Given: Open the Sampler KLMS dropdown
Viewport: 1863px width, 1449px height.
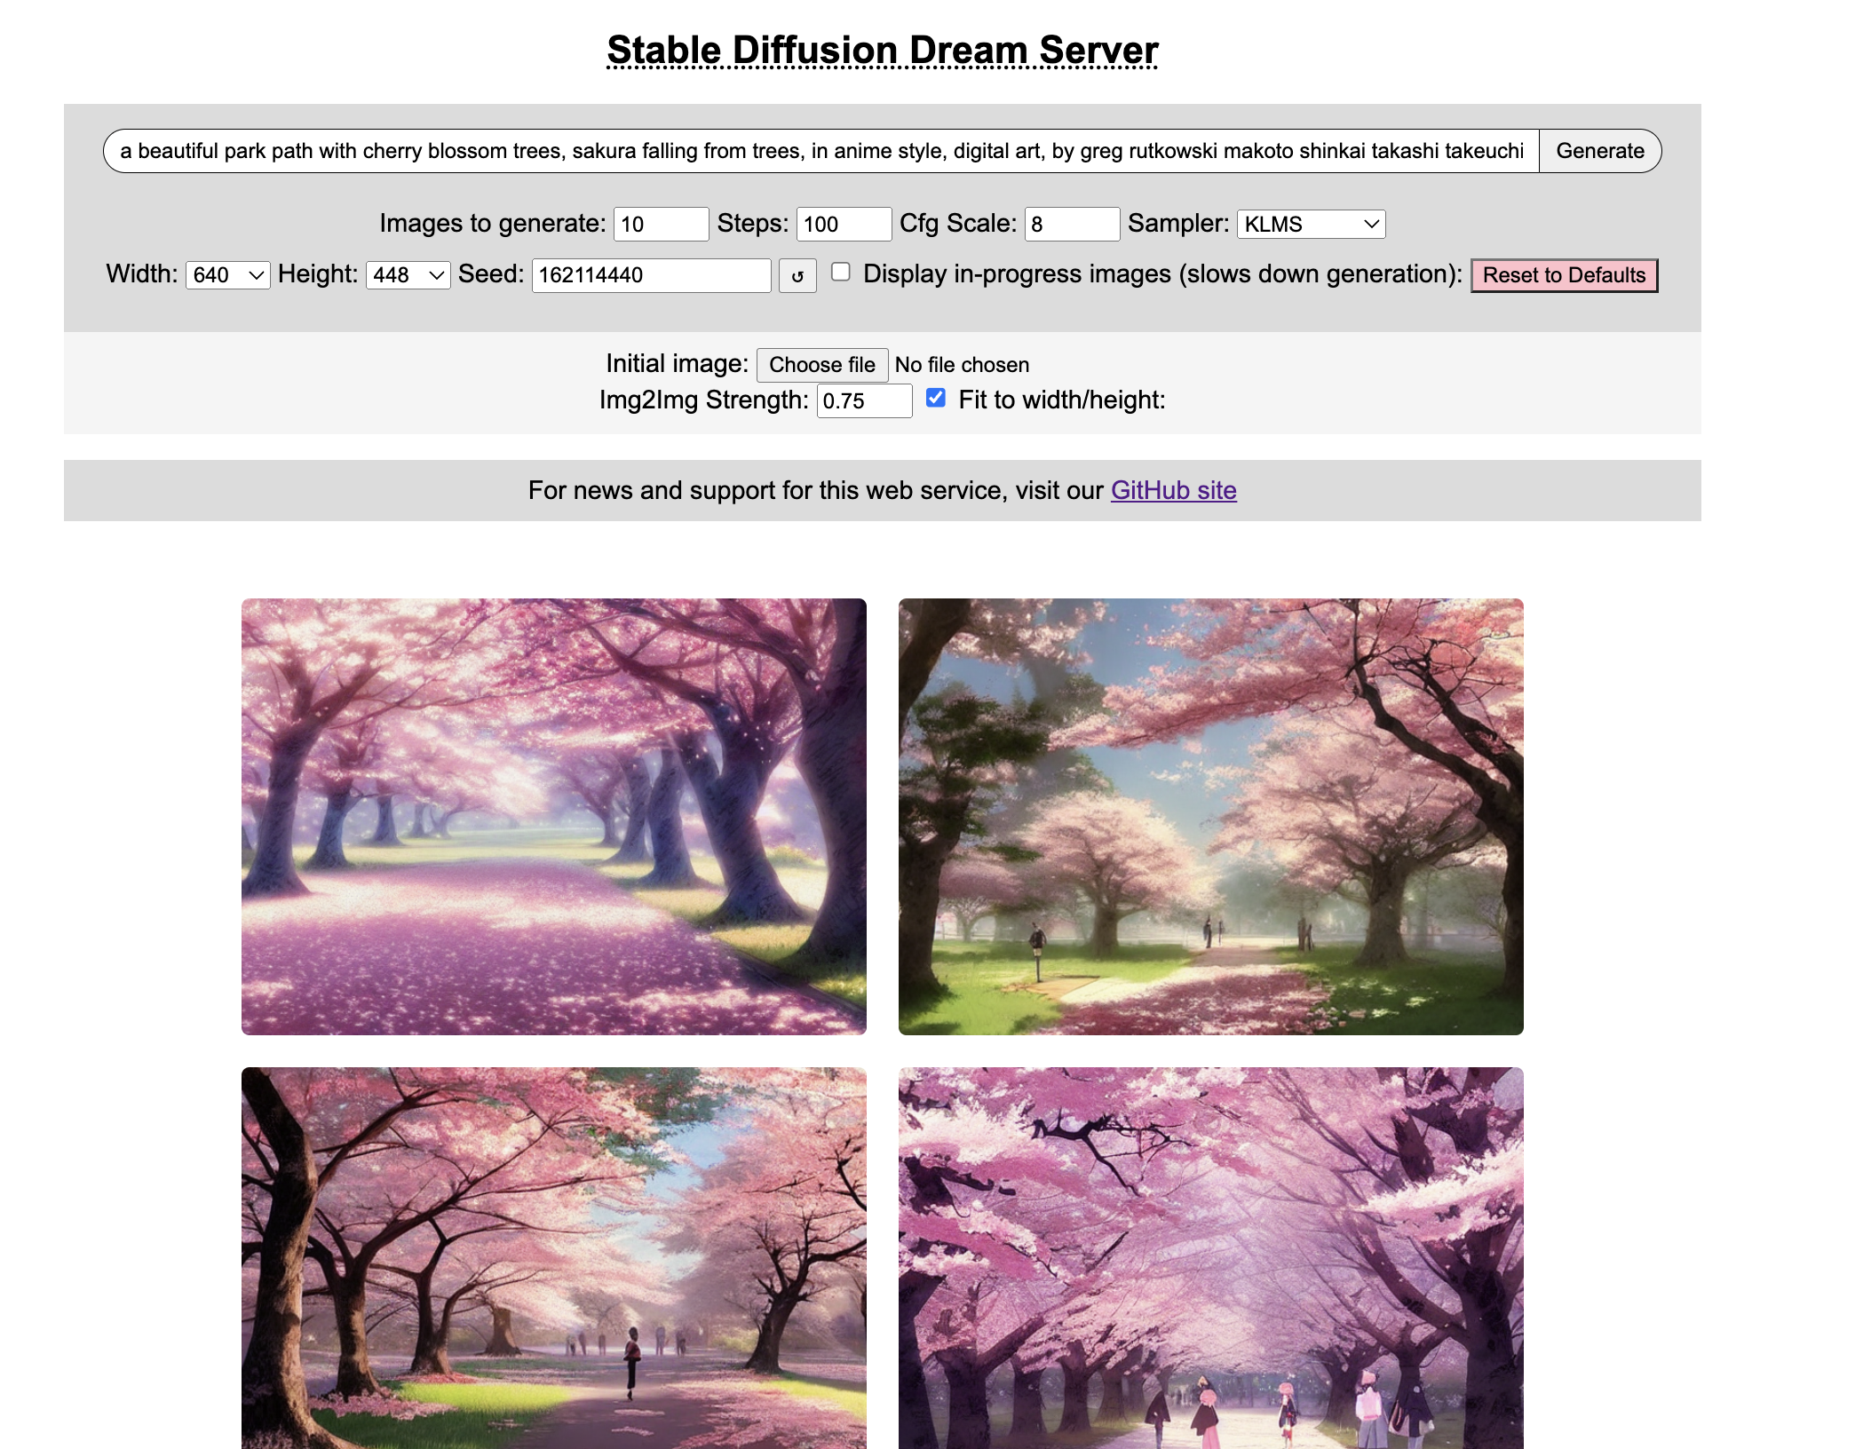Looking at the screenshot, I should [x=1311, y=224].
